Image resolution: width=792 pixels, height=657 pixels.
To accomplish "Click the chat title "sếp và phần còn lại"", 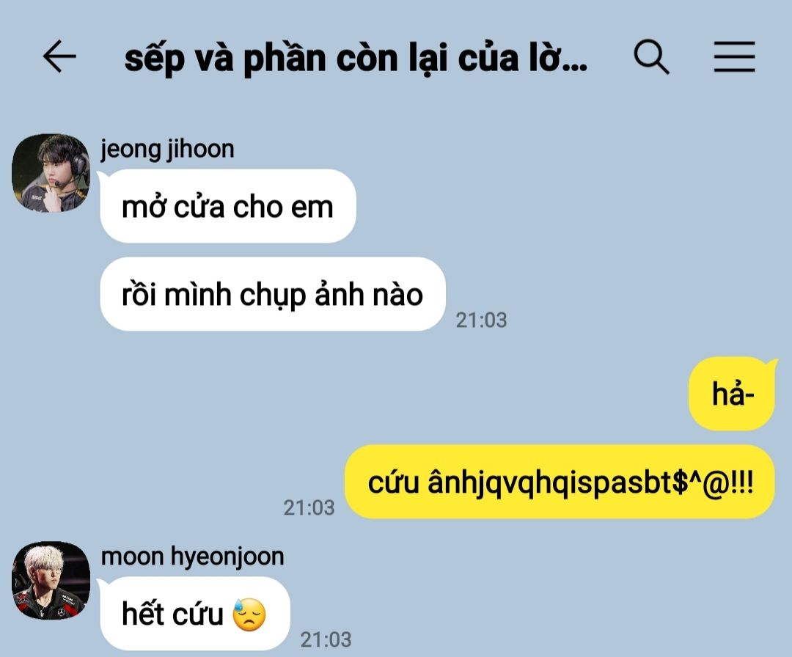I will pyautogui.click(x=356, y=59).
